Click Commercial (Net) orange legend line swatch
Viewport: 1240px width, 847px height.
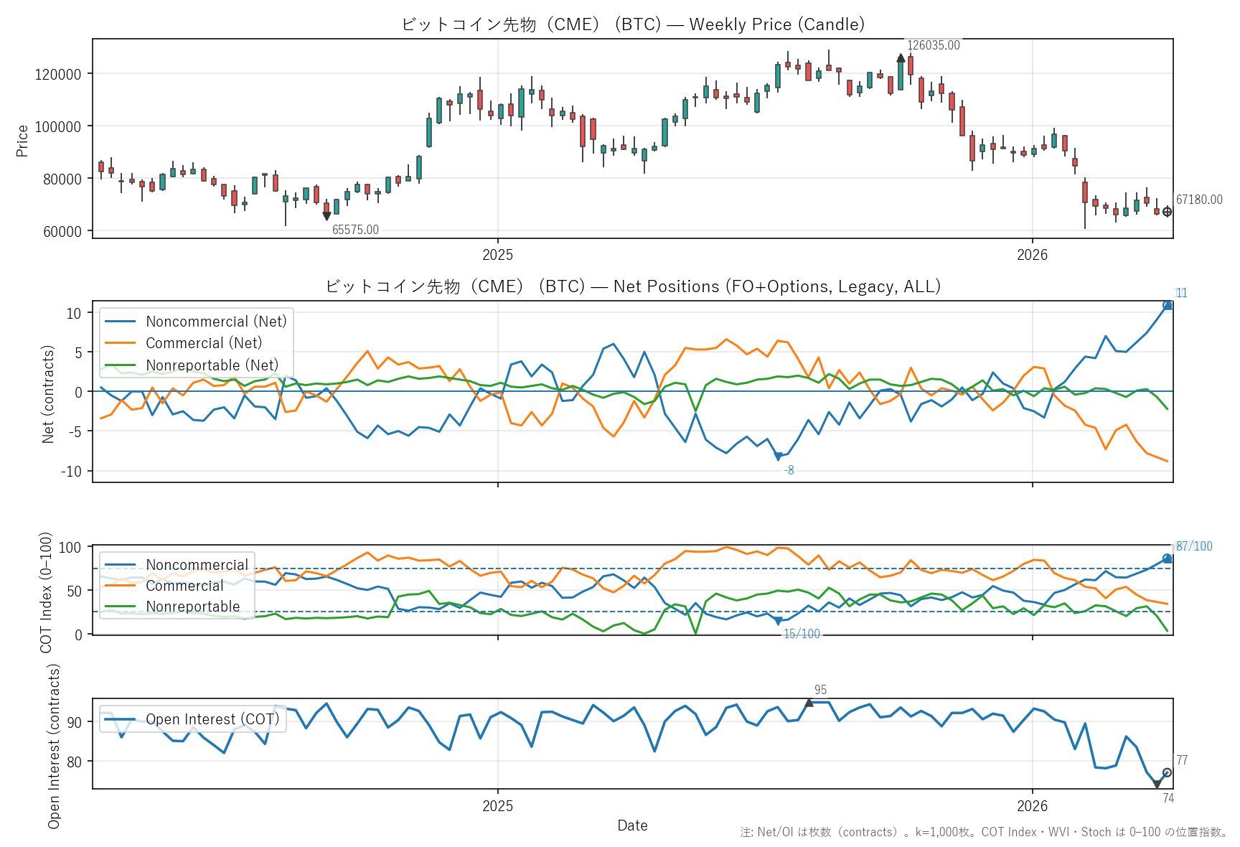click(x=120, y=343)
